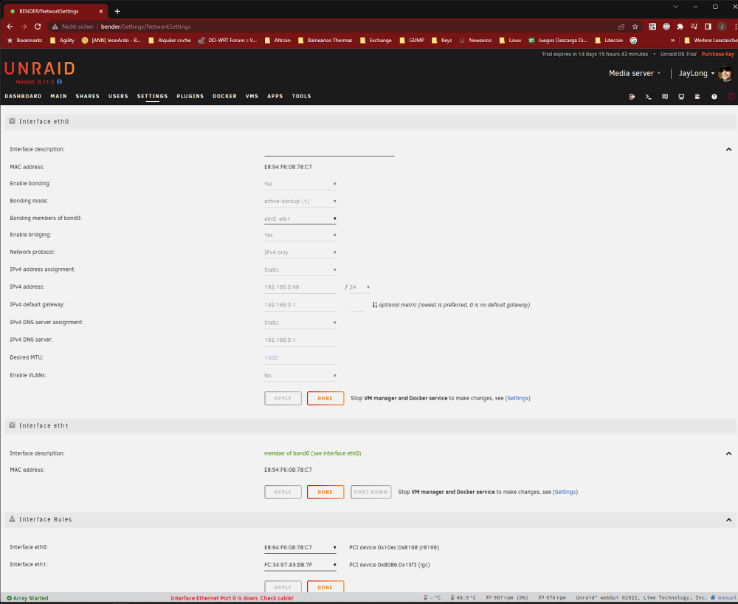Open the feedback icon in Unraid toolbar
This screenshot has height=604, width=738.
665,97
